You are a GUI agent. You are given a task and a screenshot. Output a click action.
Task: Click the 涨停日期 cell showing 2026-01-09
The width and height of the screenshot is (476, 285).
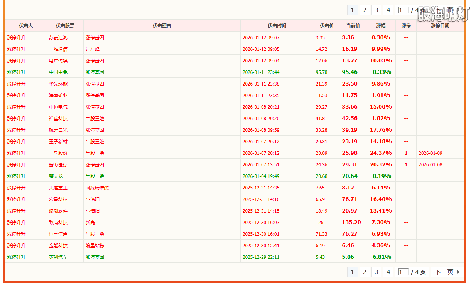pyautogui.click(x=430, y=153)
